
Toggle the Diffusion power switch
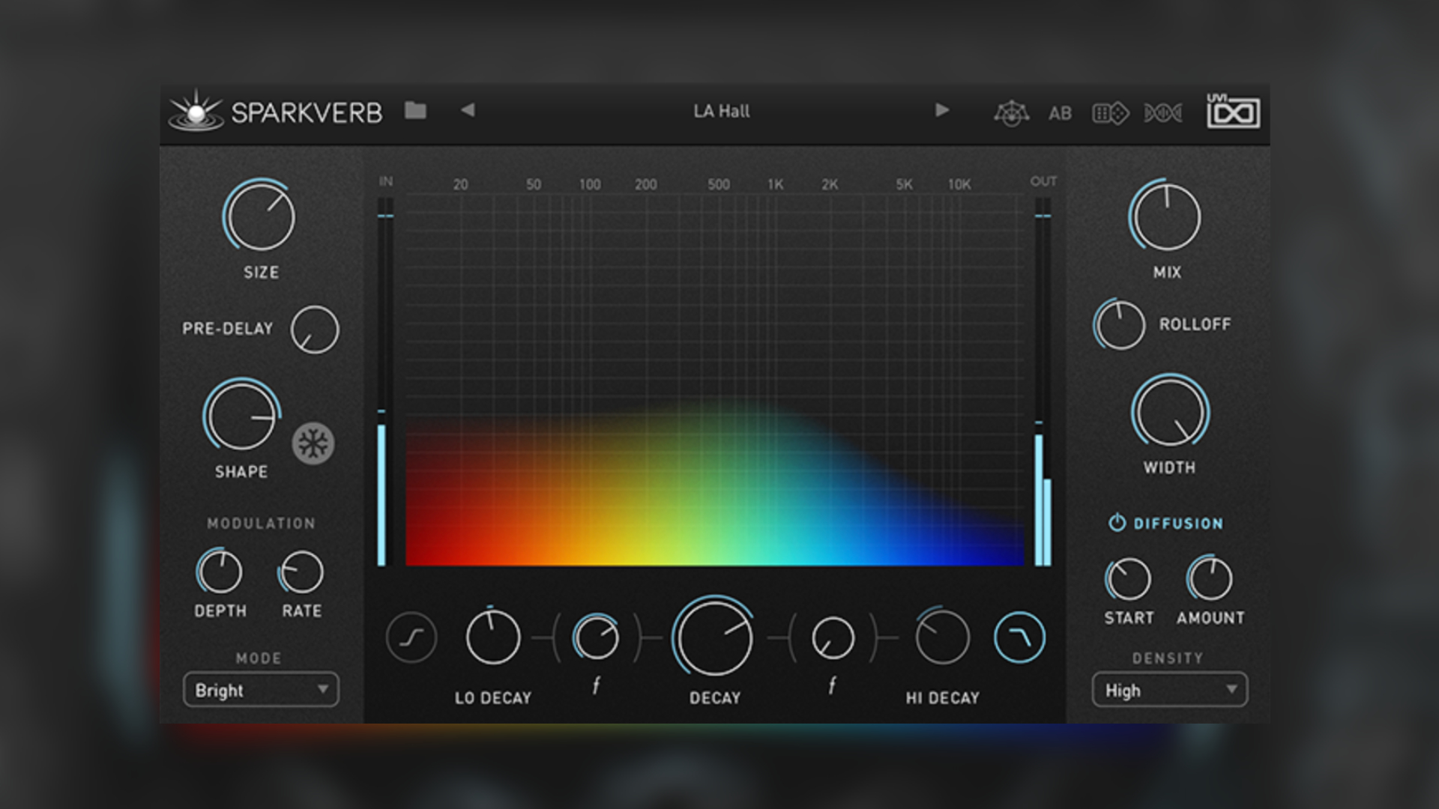click(x=1117, y=523)
